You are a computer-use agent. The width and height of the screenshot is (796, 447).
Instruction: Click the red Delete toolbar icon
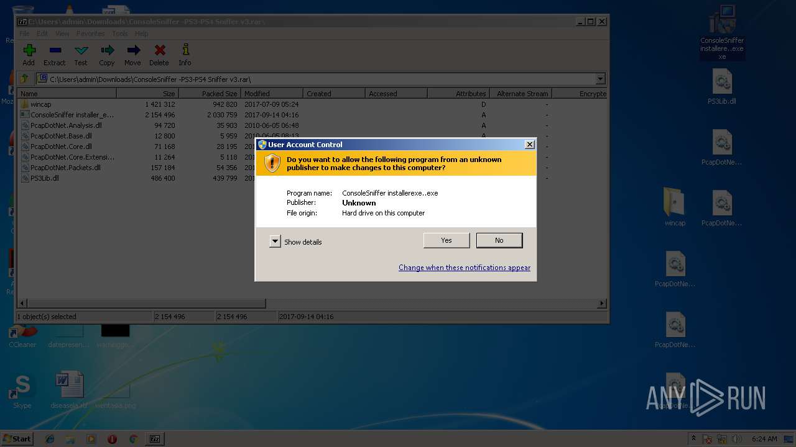pos(159,50)
